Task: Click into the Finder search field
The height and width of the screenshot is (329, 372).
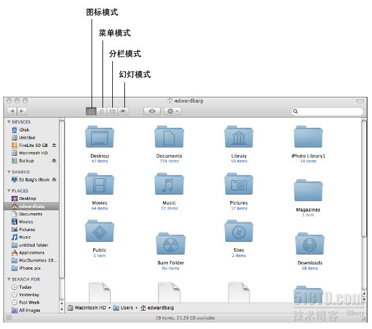Action: point(328,111)
